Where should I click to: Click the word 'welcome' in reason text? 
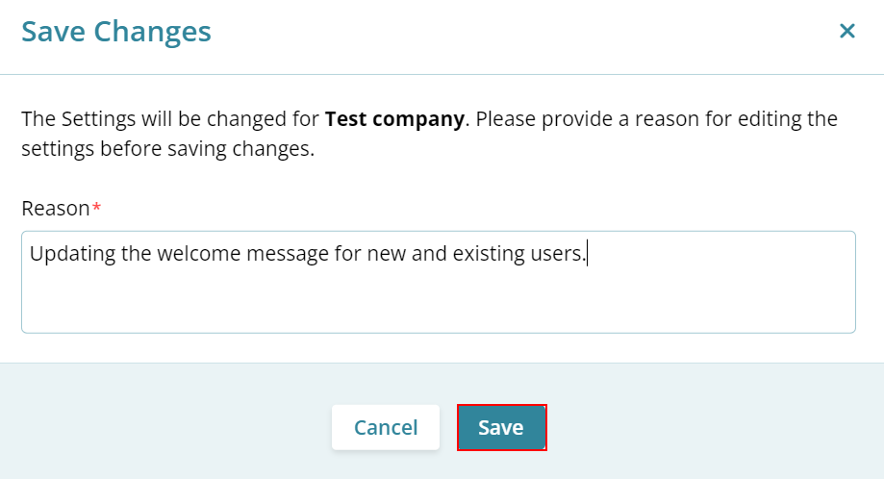199,254
